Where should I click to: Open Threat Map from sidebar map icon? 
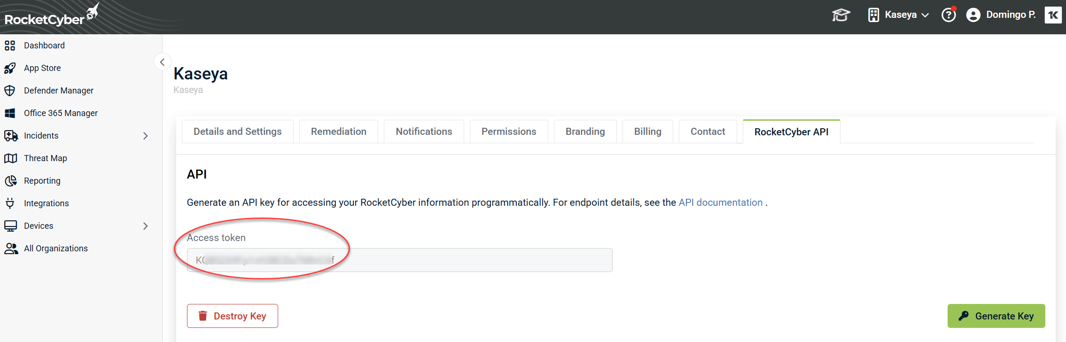point(10,158)
